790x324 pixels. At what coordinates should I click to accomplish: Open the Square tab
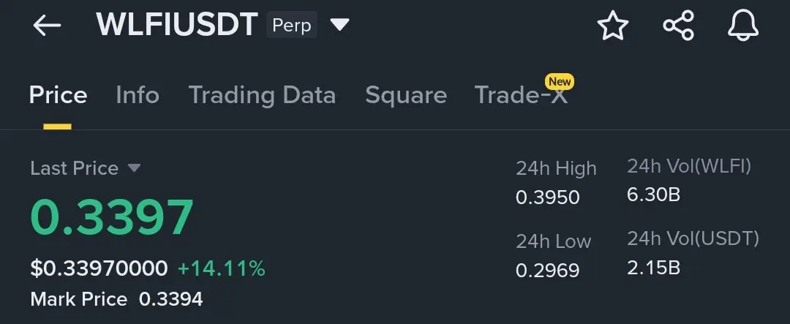click(406, 95)
